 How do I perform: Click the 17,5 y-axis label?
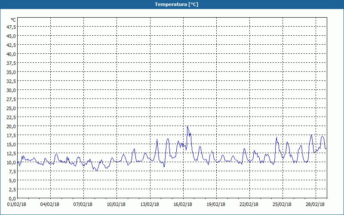click(x=12, y=135)
